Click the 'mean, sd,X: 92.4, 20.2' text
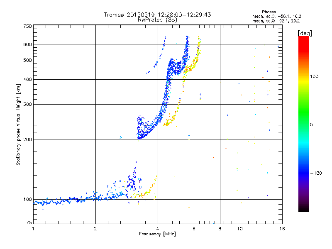Image resolution: width=332 pixels, height=249 pixels. click(276, 21)
